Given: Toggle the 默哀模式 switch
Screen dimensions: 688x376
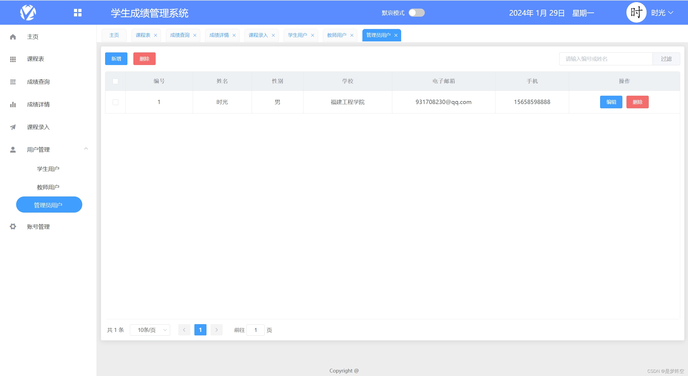Looking at the screenshot, I should tap(416, 13).
